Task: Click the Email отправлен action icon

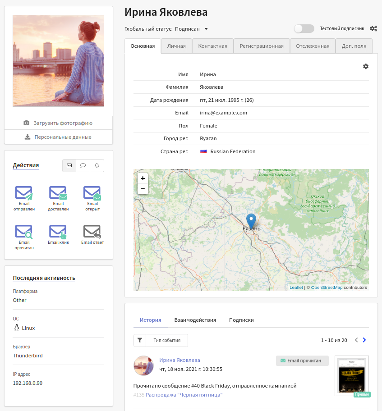Action: (24, 193)
